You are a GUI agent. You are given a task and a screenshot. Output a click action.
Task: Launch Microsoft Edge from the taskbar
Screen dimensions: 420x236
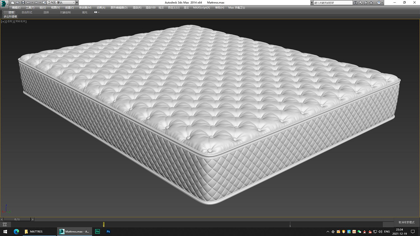pos(16,231)
